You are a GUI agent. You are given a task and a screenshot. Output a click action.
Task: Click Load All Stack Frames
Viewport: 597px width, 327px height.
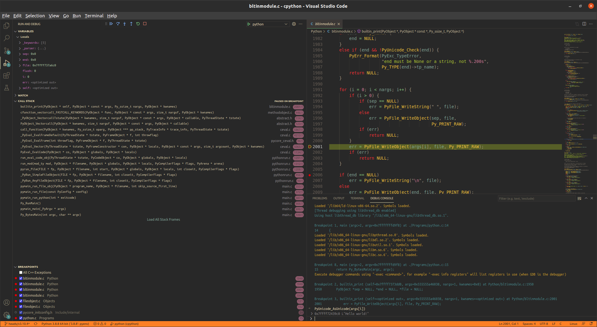click(163, 219)
